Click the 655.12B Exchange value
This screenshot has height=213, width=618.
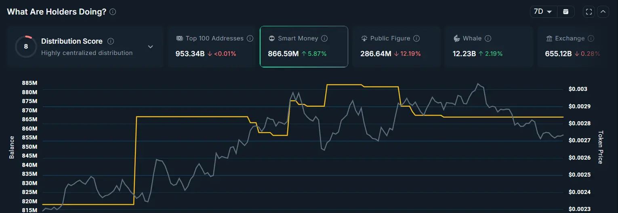coord(558,53)
